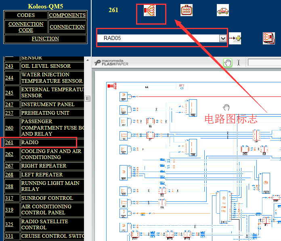Click the red multi-page diagram icon
The height and width of the screenshot is (241, 281).
[x=269, y=38]
